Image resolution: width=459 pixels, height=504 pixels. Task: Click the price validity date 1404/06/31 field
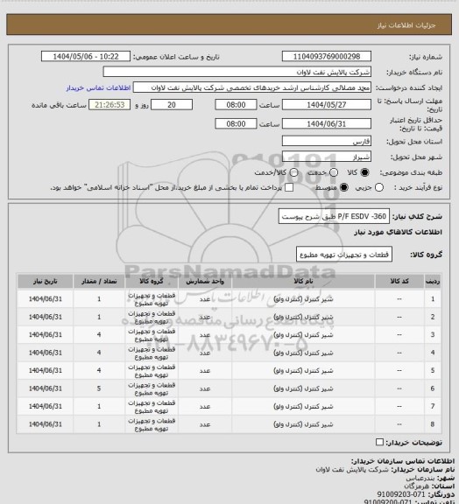(x=327, y=123)
